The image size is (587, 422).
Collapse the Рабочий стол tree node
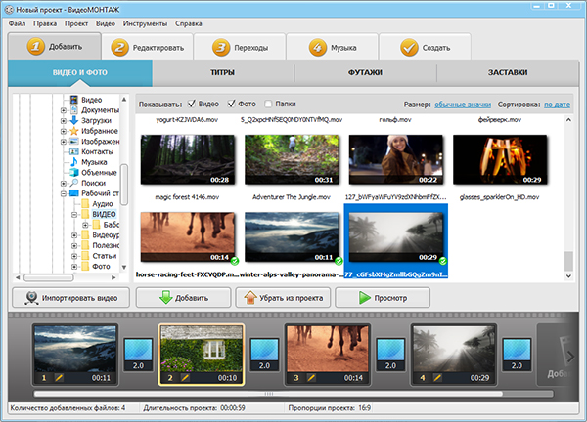point(63,193)
